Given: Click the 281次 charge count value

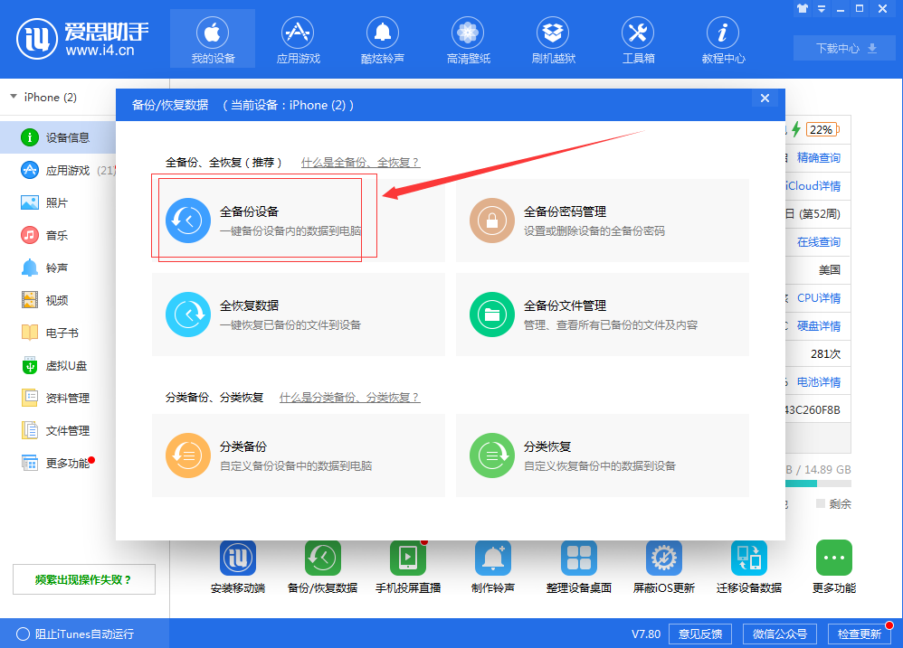Looking at the screenshot, I should tap(825, 354).
